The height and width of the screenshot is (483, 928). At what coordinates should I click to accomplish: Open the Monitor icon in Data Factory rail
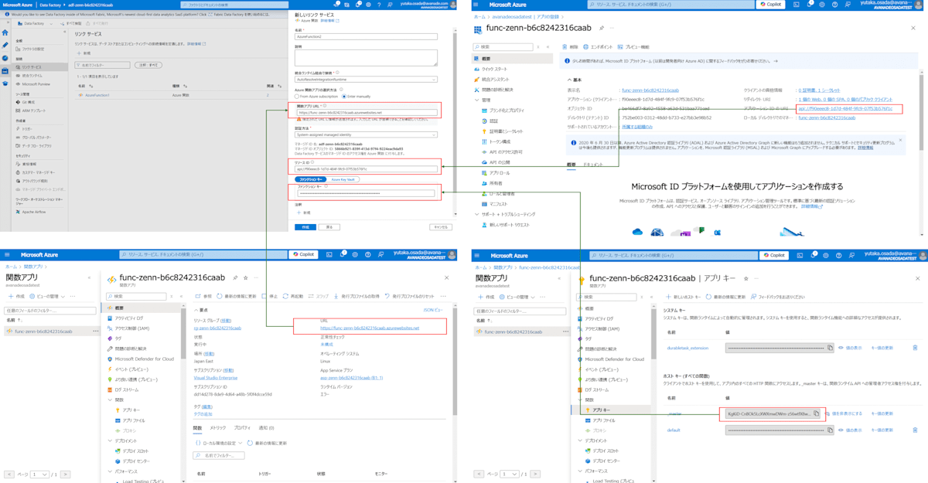5,58
